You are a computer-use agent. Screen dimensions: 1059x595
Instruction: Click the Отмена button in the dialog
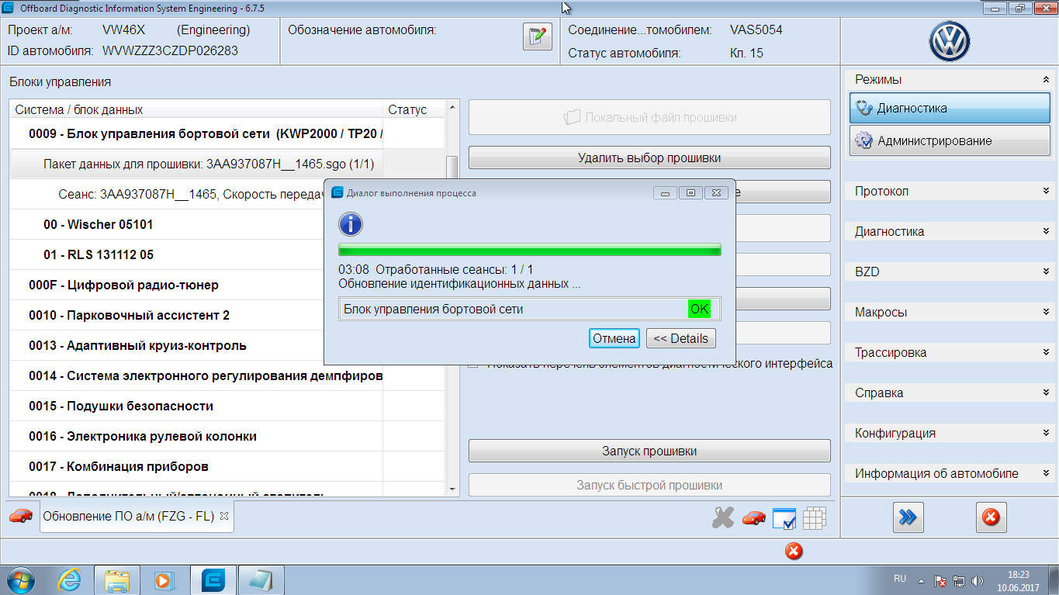pos(614,338)
